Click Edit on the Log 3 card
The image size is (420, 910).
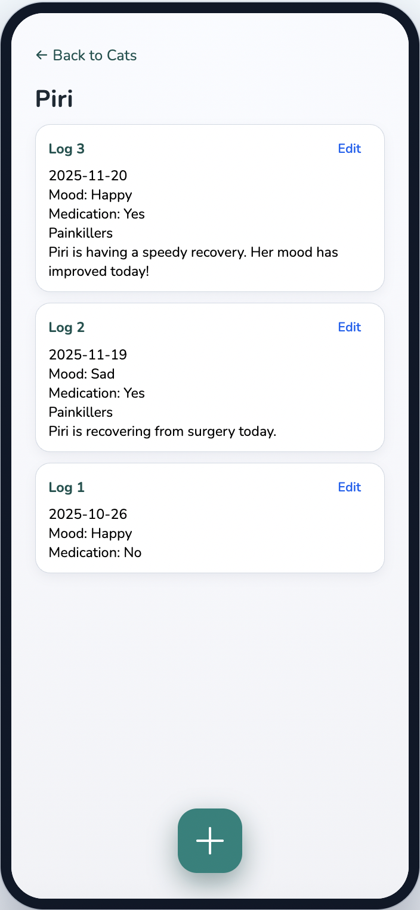[x=349, y=148]
